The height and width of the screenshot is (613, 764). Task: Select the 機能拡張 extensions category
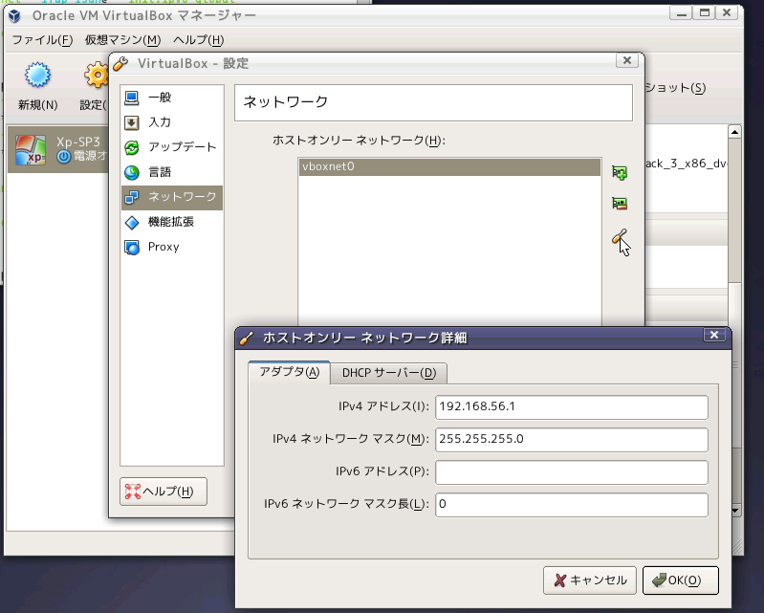click(x=170, y=222)
